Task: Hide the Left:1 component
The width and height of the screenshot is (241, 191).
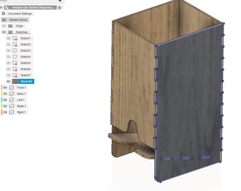Action: tap(5, 100)
